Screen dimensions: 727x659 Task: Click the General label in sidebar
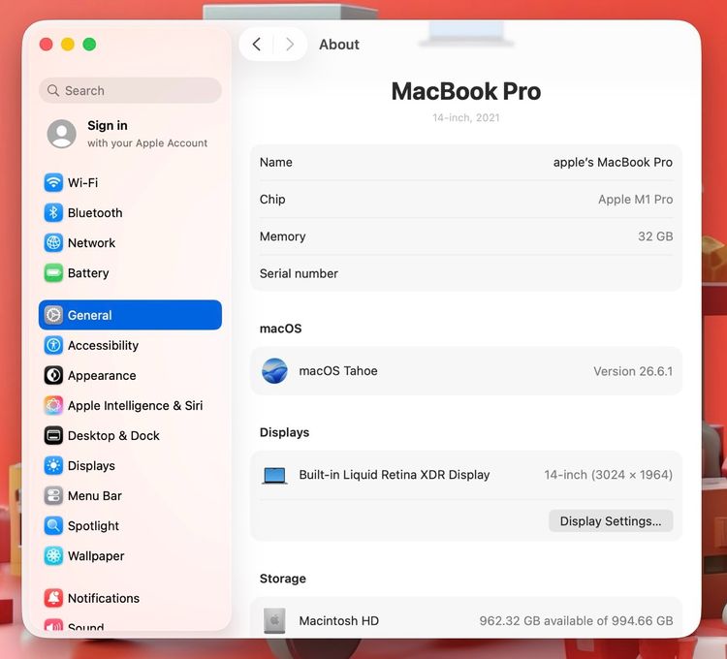(x=89, y=315)
